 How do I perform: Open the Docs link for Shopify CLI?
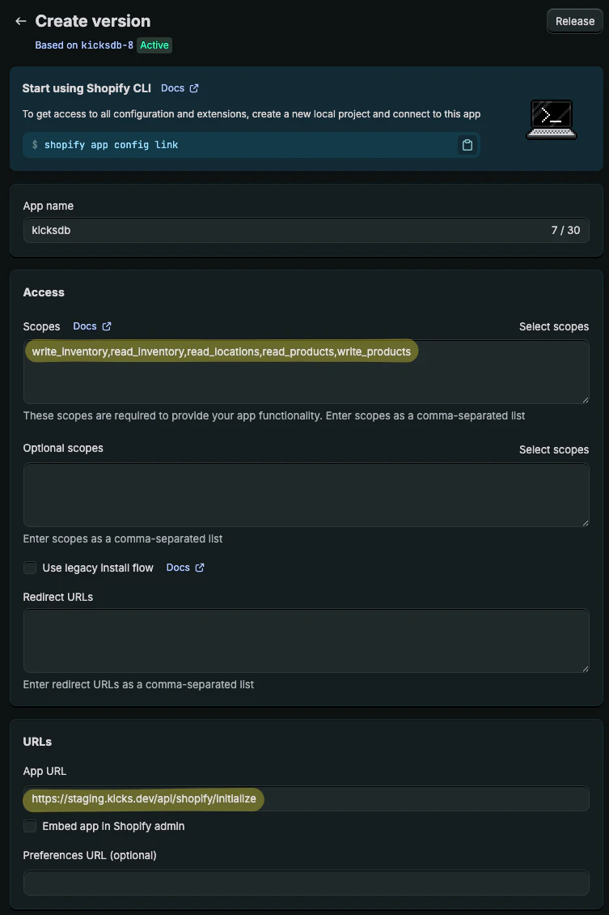coord(173,87)
